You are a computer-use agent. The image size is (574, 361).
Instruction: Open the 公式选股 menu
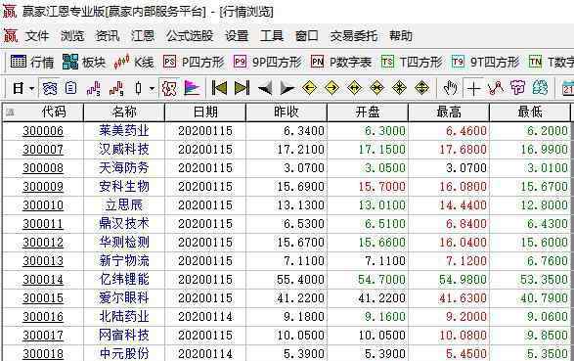[190, 36]
